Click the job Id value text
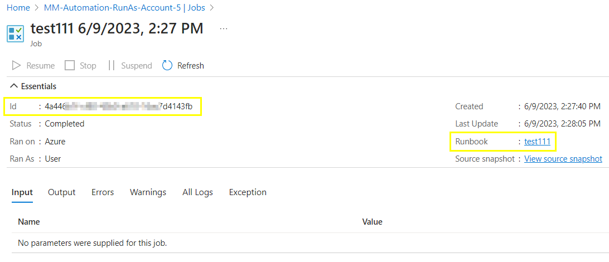This screenshot has height=262, width=609. click(118, 106)
